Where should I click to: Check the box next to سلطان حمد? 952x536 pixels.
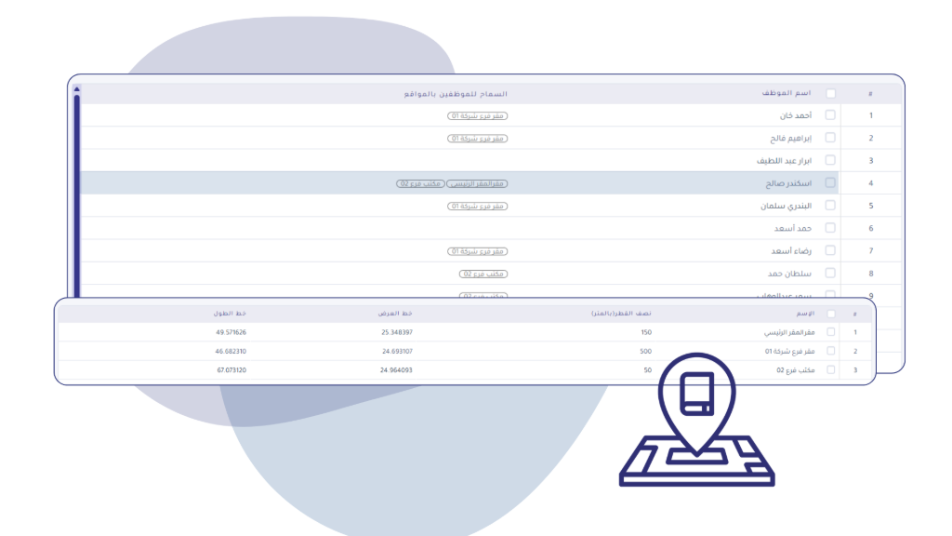click(x=830, y=274)
